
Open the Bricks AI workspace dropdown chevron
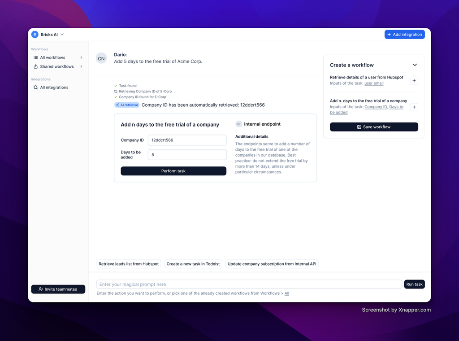pos(62,35)
